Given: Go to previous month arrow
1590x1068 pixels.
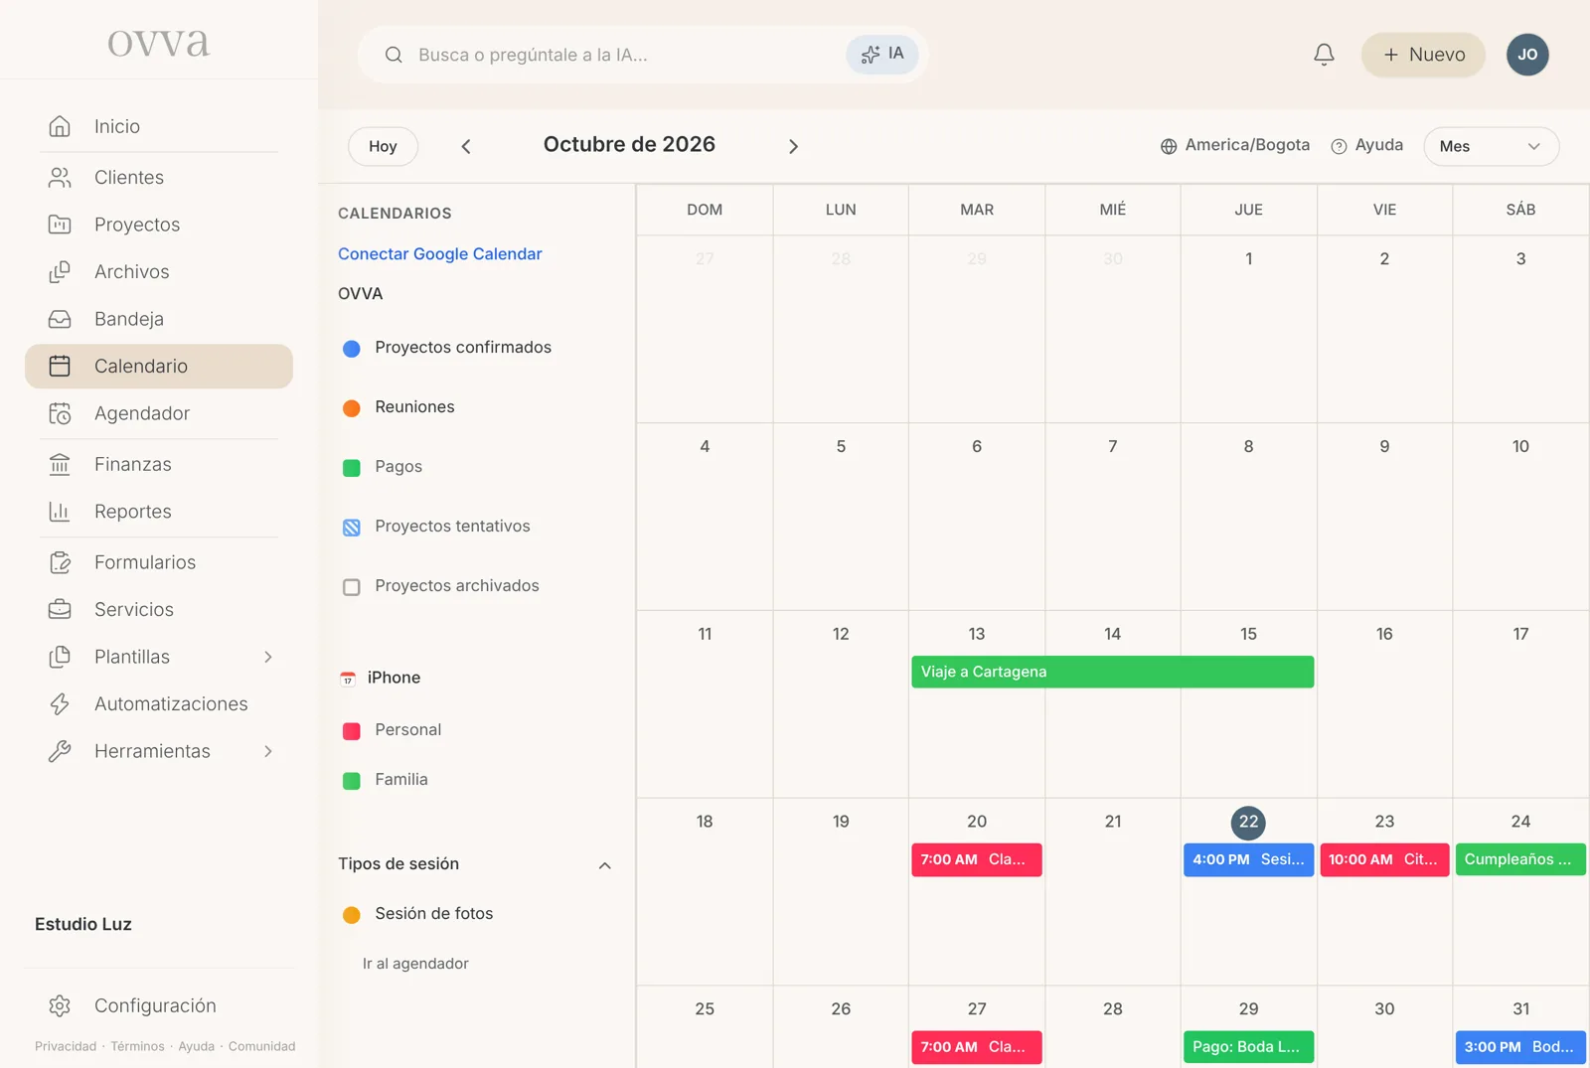Looking at the screenshot, I should pyautogui.click(x=466, y=146).
